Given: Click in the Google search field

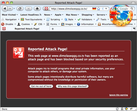Looking at the screenshot, I should pyautogui.click(x=124, y=9).
